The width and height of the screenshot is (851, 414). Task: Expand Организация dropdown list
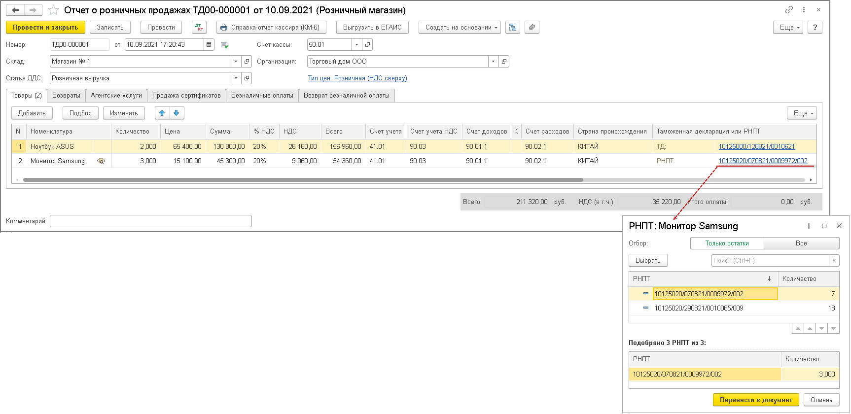point(493,62)
